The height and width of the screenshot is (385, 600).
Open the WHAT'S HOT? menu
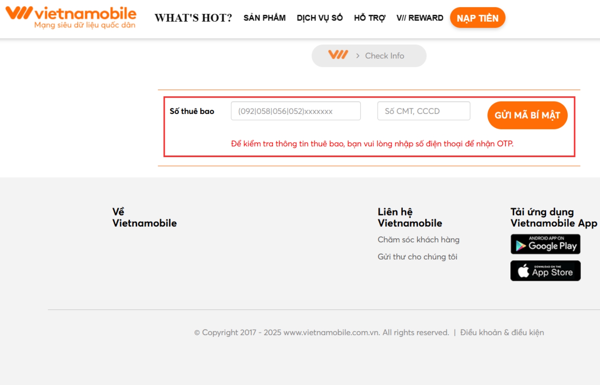coord(193,18)
